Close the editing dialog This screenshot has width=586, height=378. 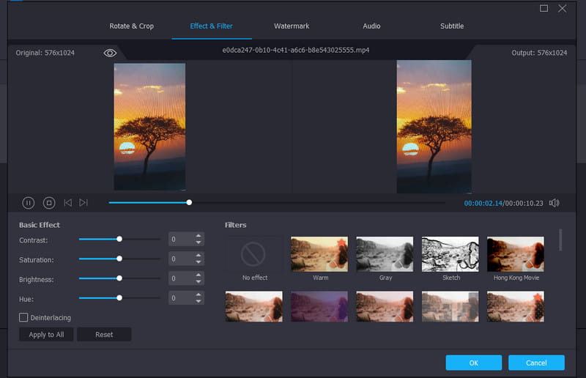point(562,8)
